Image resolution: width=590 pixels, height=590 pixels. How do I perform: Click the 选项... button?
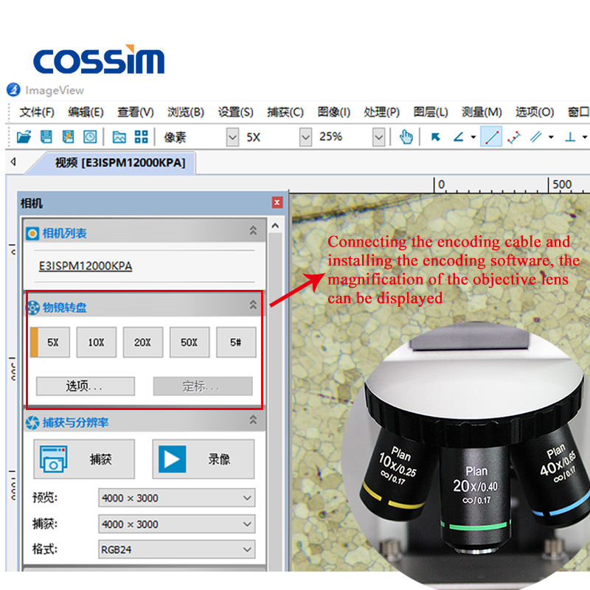(x=85, y=386)
